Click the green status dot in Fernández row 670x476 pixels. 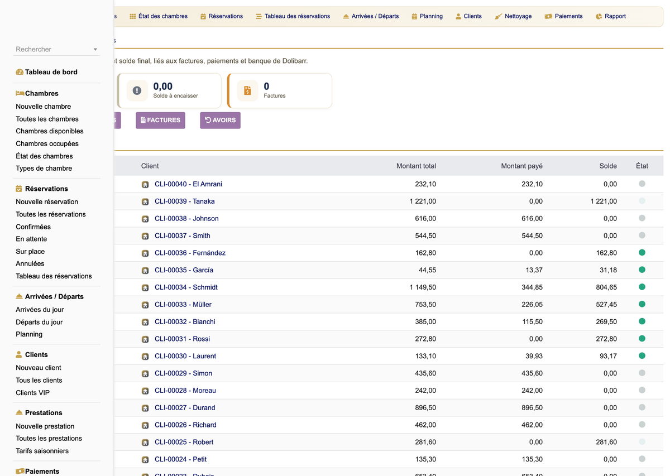click(642, 253)
